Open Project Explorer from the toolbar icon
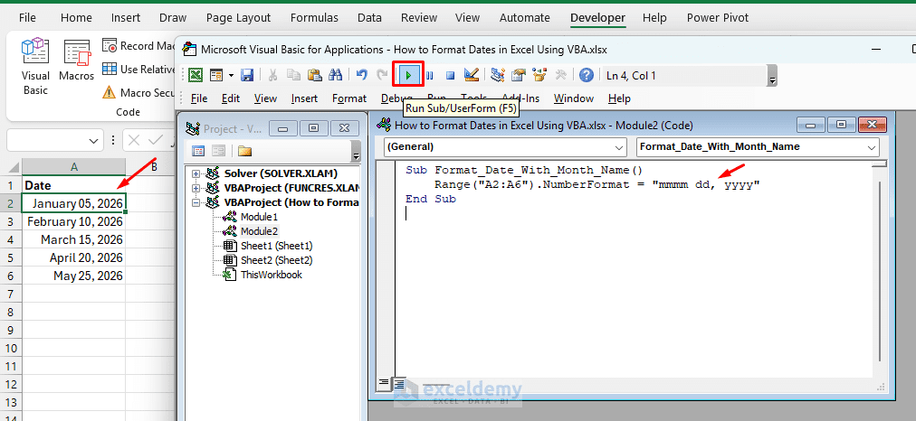 tap(498, 75)
